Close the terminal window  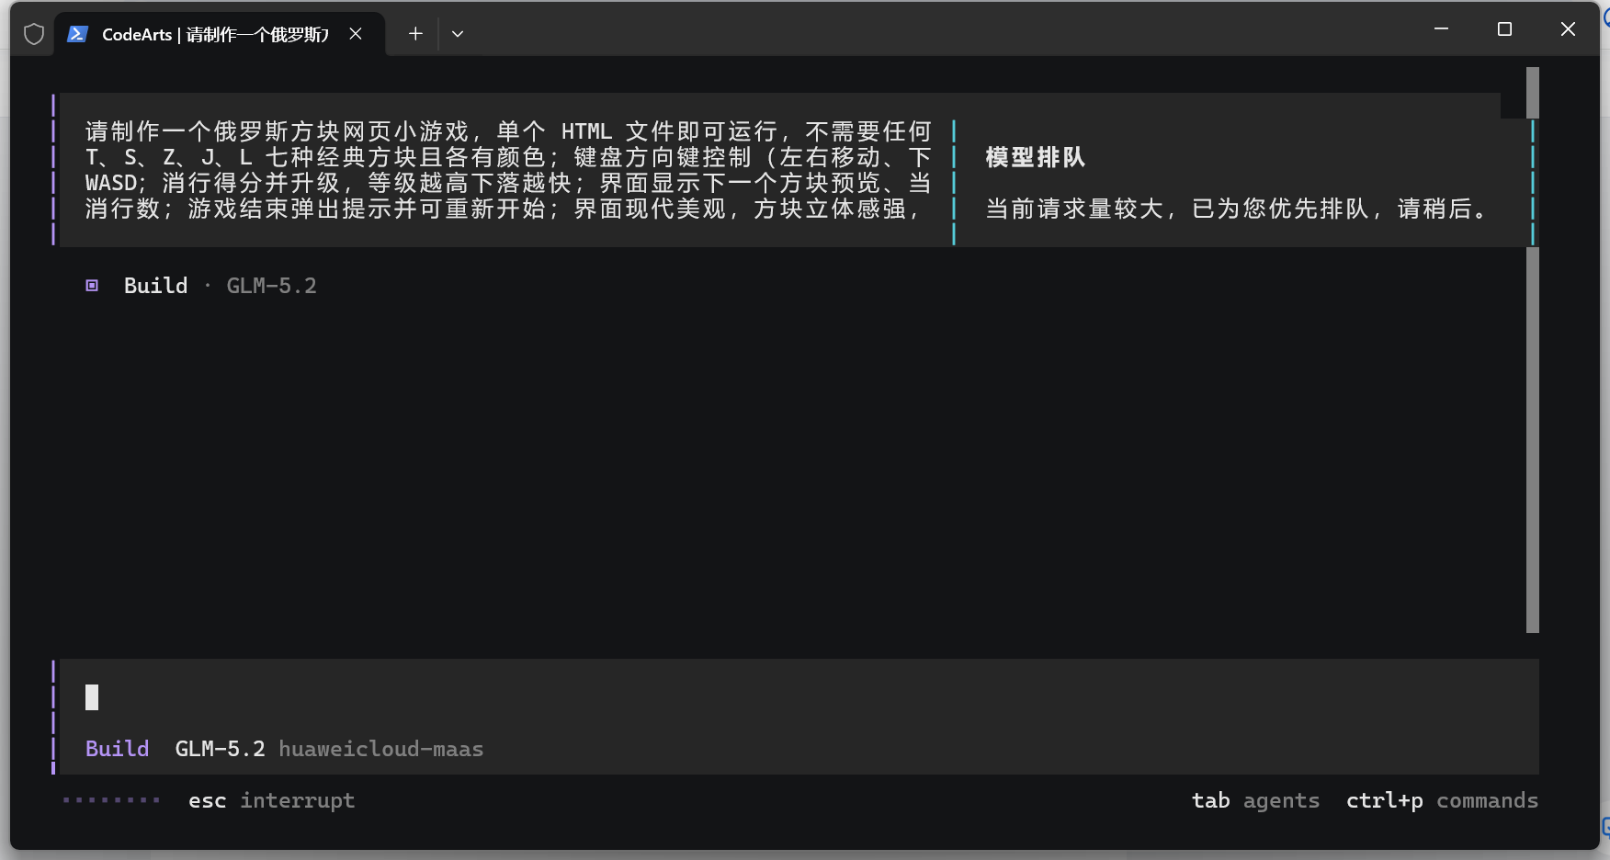point(1568,29)
